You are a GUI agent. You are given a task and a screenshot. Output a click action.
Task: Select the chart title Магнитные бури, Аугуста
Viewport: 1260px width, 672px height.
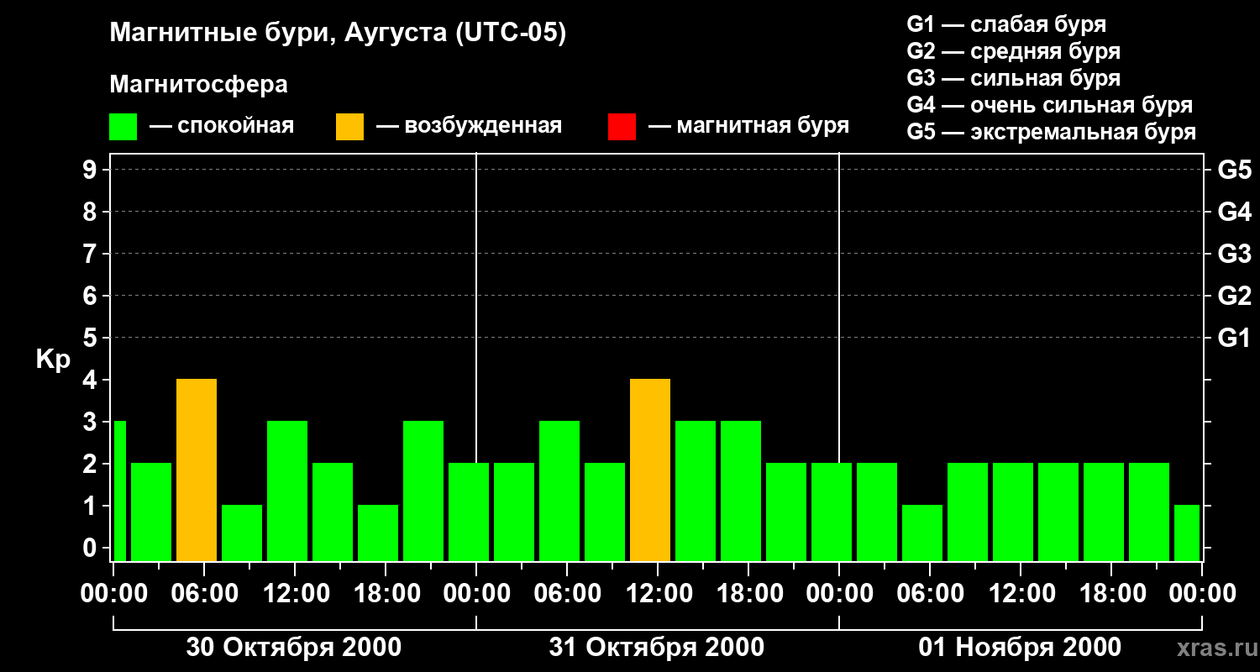tap(339, 33)
